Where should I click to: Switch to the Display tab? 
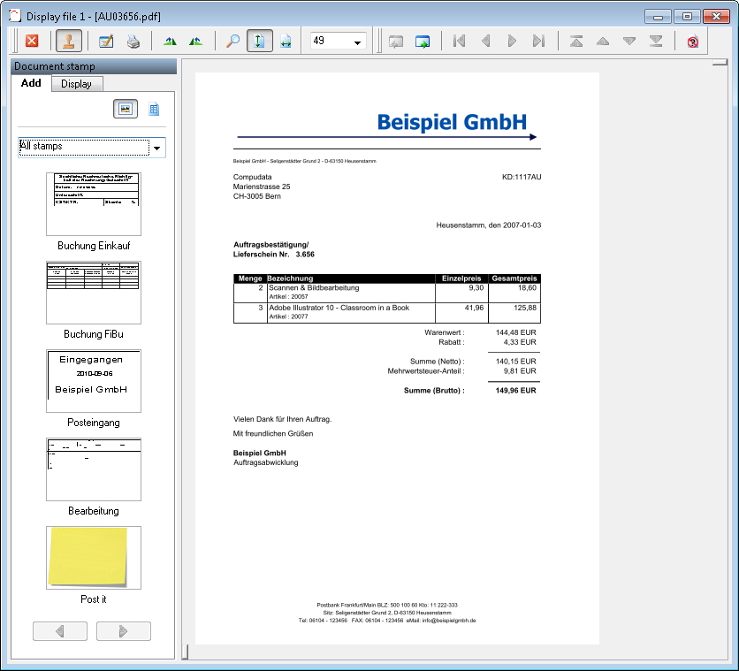click(76, 84)
